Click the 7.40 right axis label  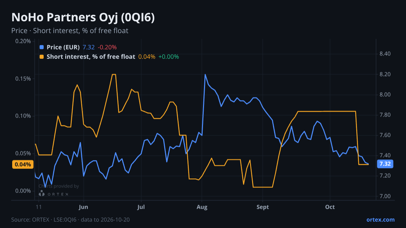(385, 156)
